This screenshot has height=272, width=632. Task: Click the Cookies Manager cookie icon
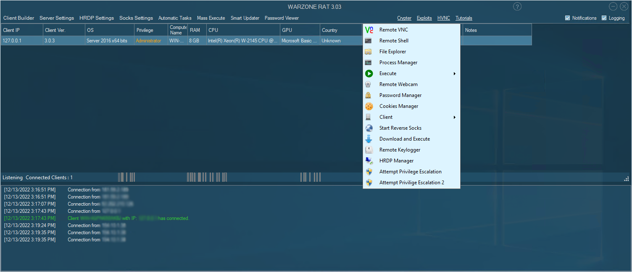tap(369, 106)
